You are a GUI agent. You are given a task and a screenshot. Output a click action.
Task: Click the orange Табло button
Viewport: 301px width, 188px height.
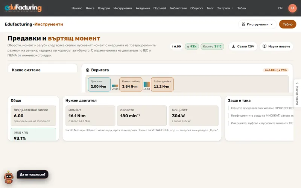(x=287, y=24)
